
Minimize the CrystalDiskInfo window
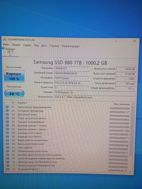pyautogui.click(x=116, y=41)
